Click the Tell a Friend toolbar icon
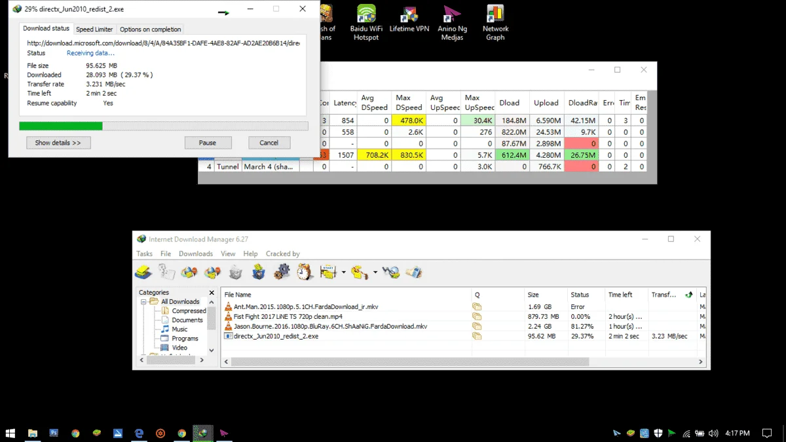This screenshot has width=786, height=442. click(x=413, y=272)
